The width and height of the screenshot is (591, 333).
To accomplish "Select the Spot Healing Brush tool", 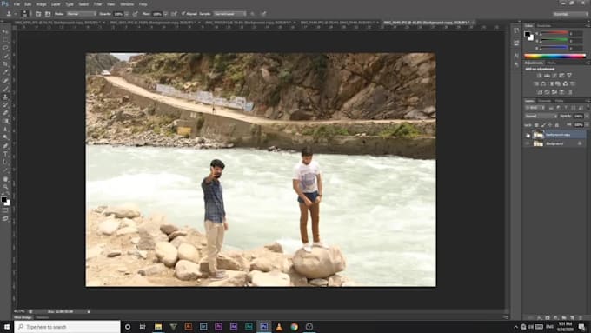I will point(5,81).
